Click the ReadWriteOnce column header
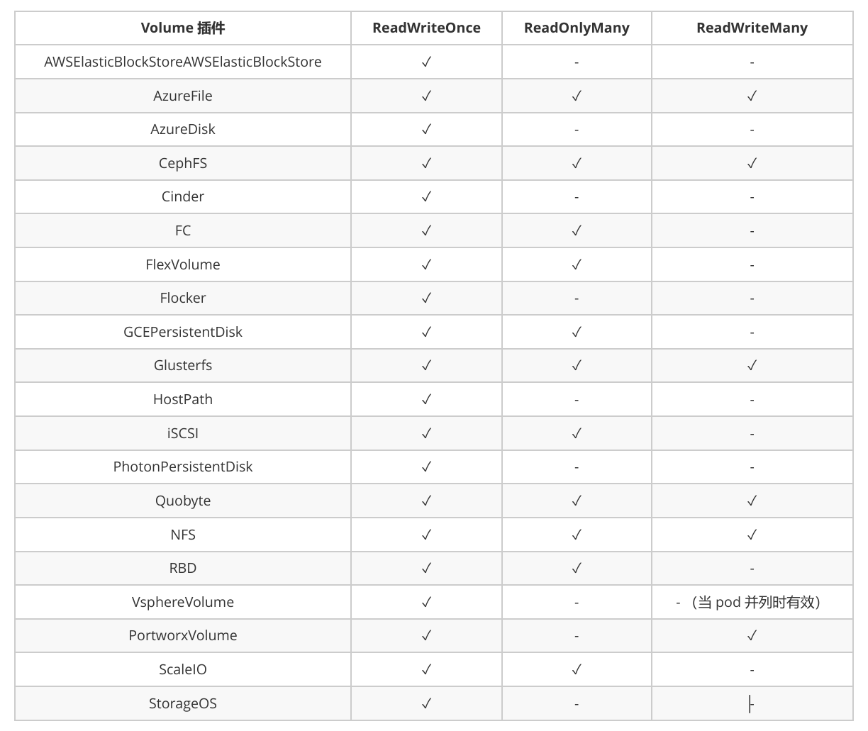The width and height of the screenshot is (868, 731). point(426,28)
